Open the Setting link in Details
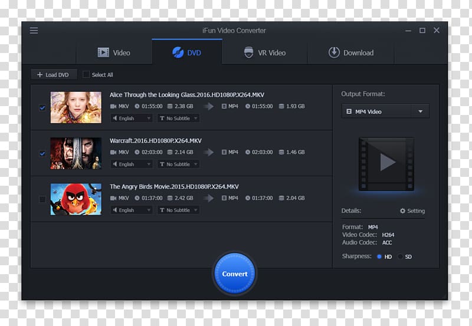The height and width of the screenshot is (326, 472). pyautogui.click(x=412, y=211)
